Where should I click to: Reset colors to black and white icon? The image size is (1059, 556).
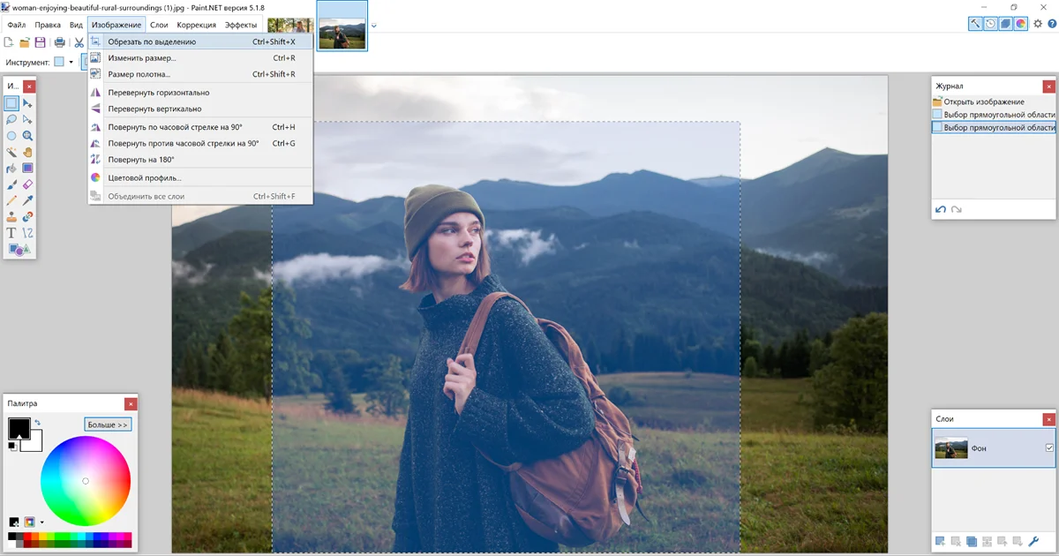pyautogui.click(x=12, y=446)
